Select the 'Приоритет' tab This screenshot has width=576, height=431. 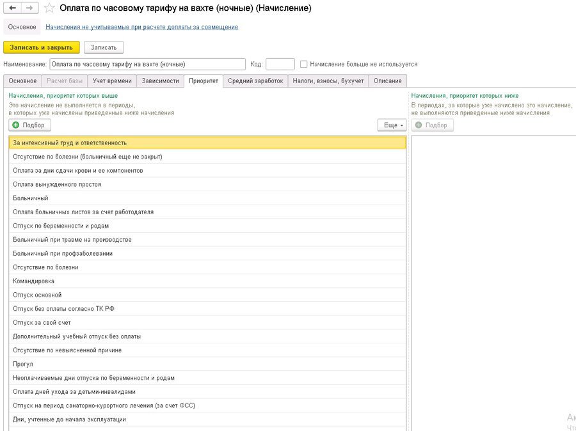(x=204, y=81)
